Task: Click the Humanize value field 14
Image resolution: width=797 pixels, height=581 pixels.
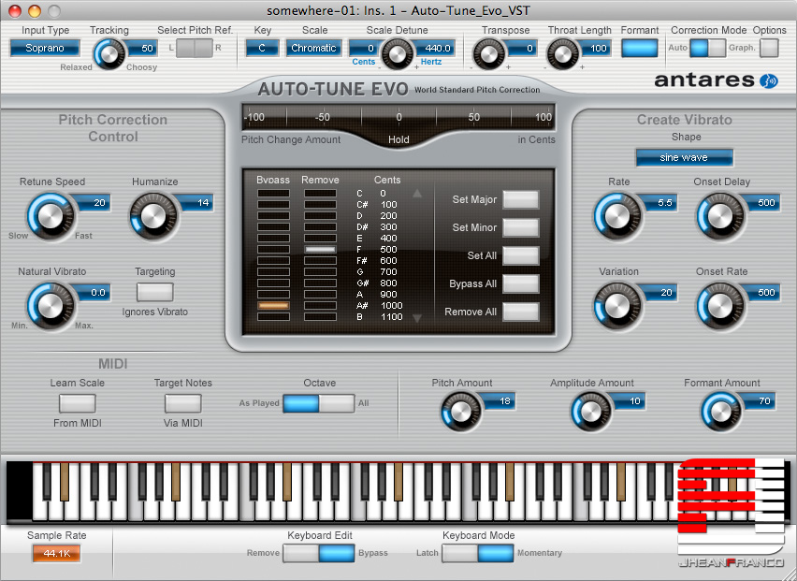Action: pos(196,203)
